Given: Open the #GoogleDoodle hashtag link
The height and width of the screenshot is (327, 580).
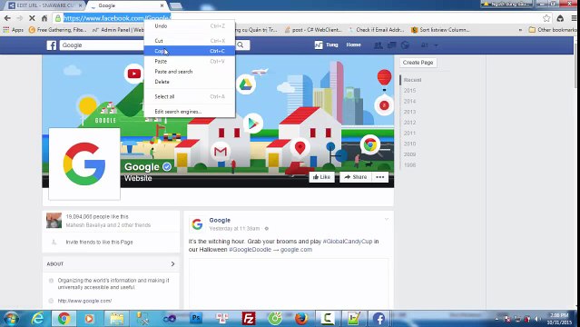Looking at the screenshot, I should 250,250.
